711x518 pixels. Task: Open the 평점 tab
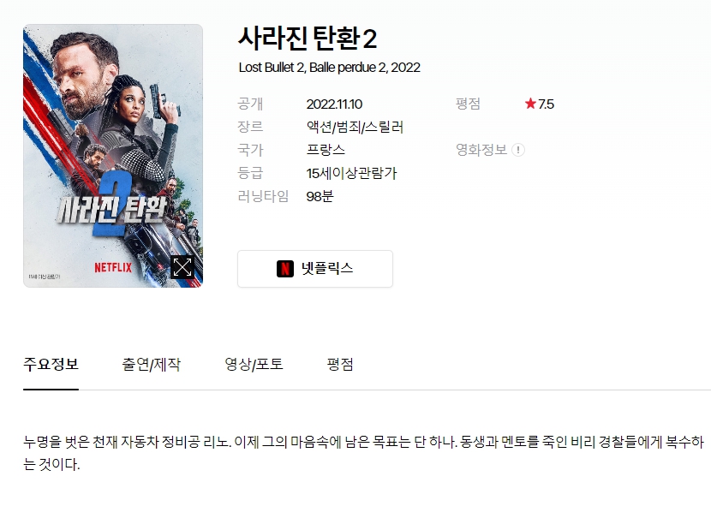[340, 365]
